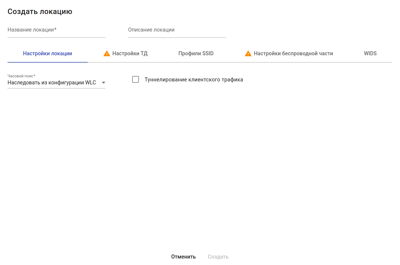Click the Создать button
The width and height of the screenshot is (400, 265).
pos(218,257)
